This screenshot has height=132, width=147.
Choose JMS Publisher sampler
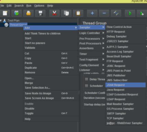coord(125,75)
